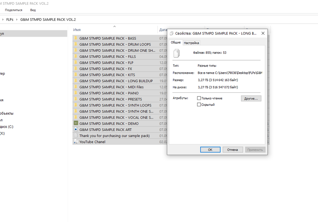Select G&M STMPD SAMPLE PACK - LONG BUILDUP name
Image resolution: width=318 pixels, height=222 pixels.
click(116, 81)
